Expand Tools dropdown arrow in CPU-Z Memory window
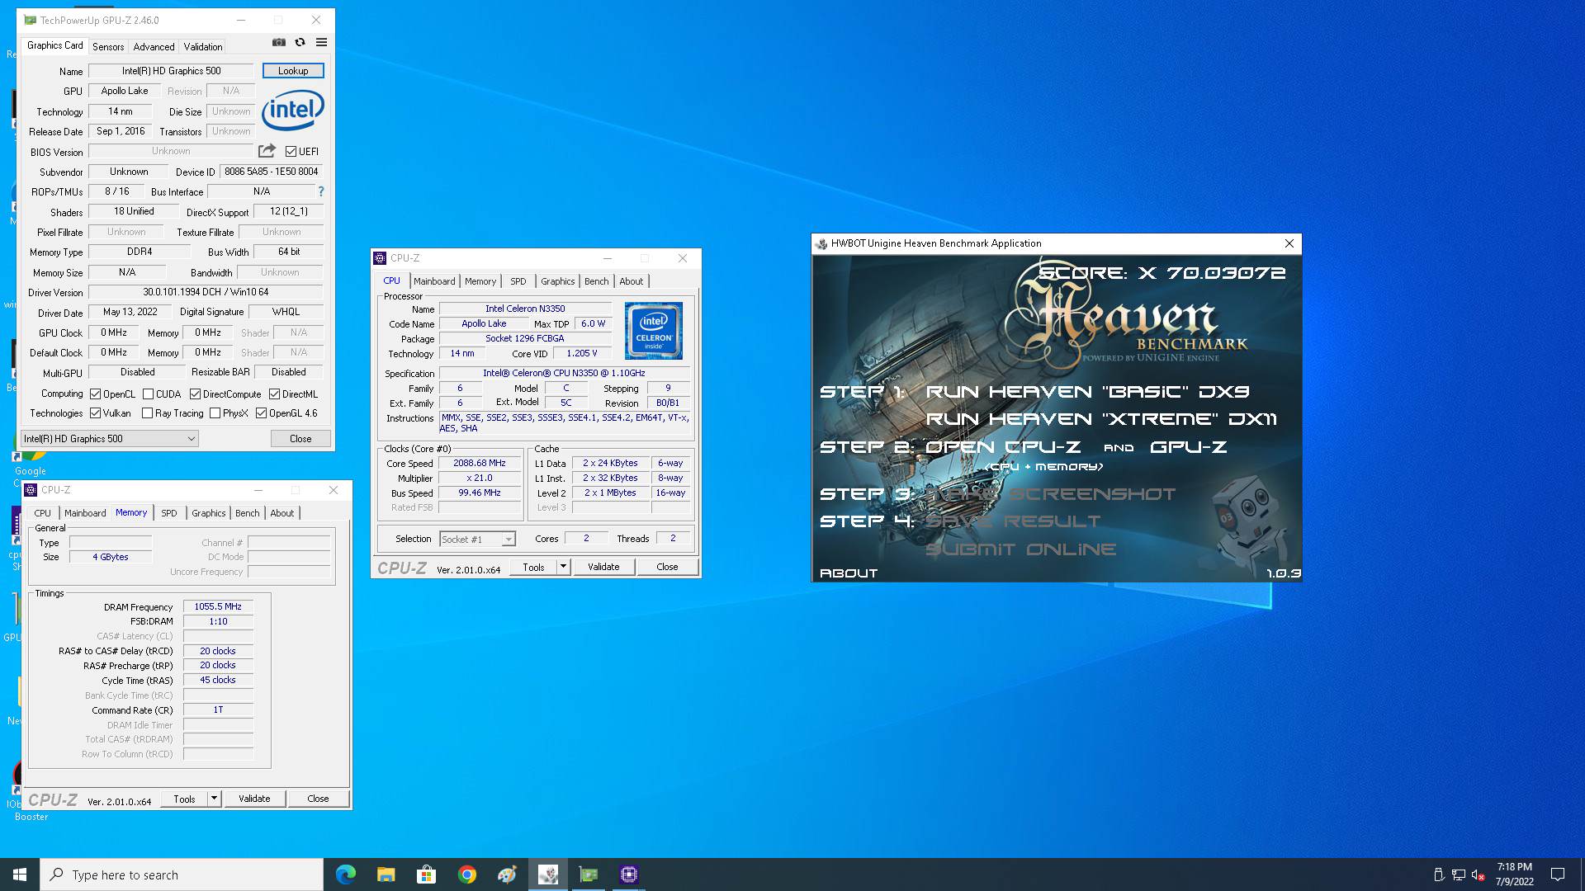This screenshot has height=891, width=1585. click(214, 799)
